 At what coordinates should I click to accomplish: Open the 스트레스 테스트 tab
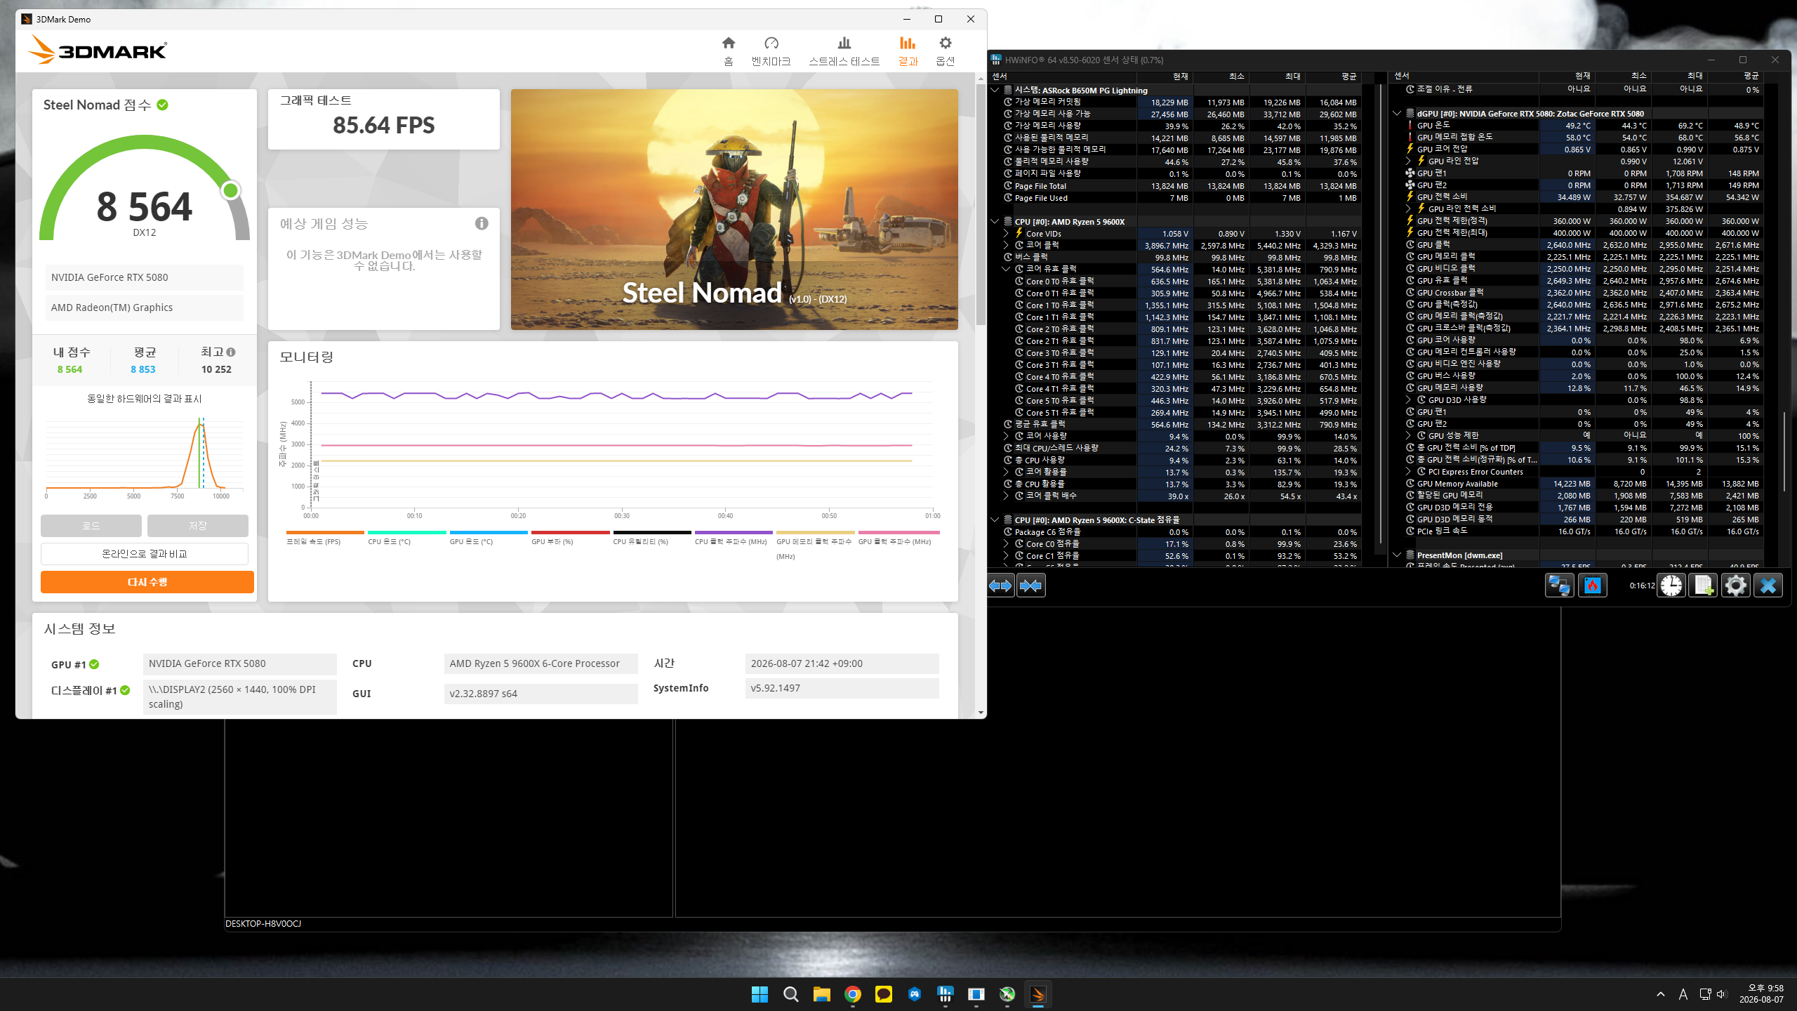(844, 51)
